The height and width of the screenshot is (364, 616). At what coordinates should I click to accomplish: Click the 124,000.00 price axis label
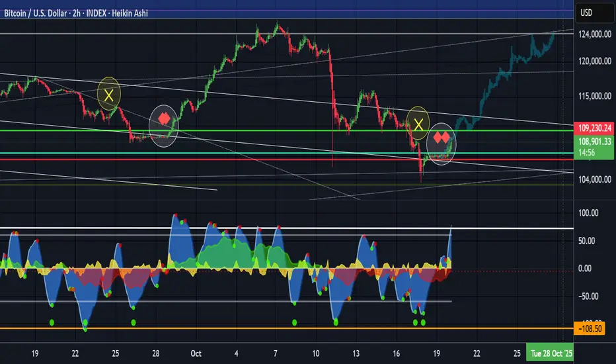tap(594, 34)
